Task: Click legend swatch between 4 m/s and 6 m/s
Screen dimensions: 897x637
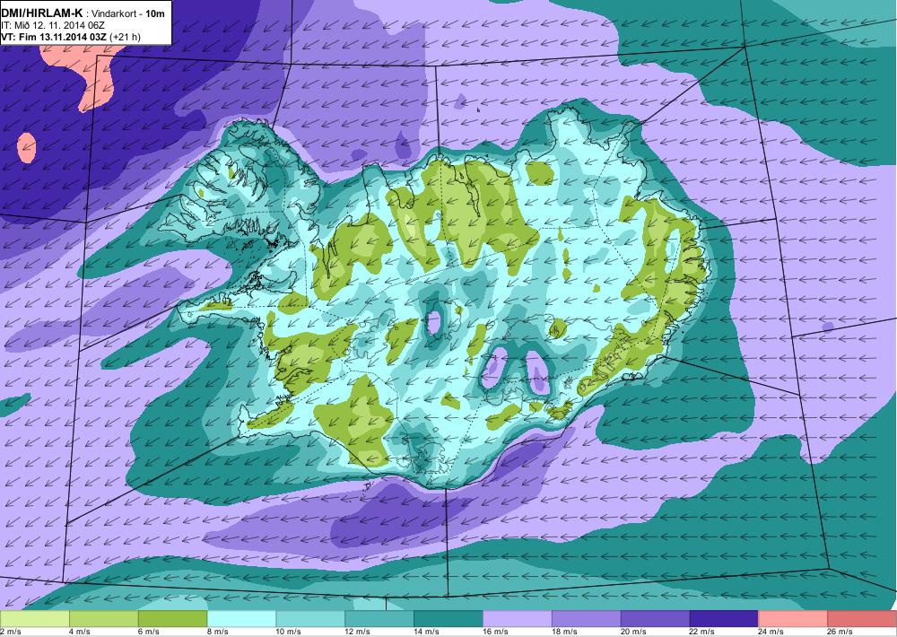Action: point(103,619)
